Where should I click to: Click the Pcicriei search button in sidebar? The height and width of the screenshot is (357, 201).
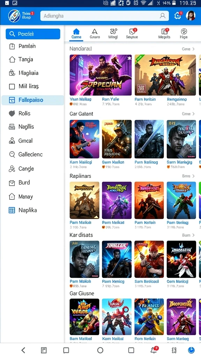[x=33, y=34]
